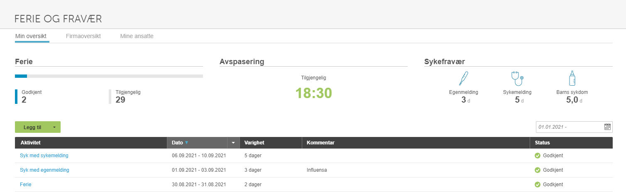Click date 01.09.2021 - 03.09.2021
The width and height of the screenshot is (626, 192).
click(199, 170)
